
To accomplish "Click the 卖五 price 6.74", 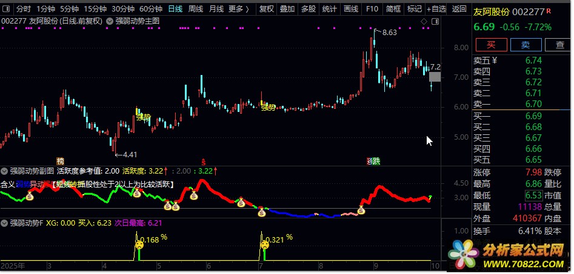I will [533, 60].
